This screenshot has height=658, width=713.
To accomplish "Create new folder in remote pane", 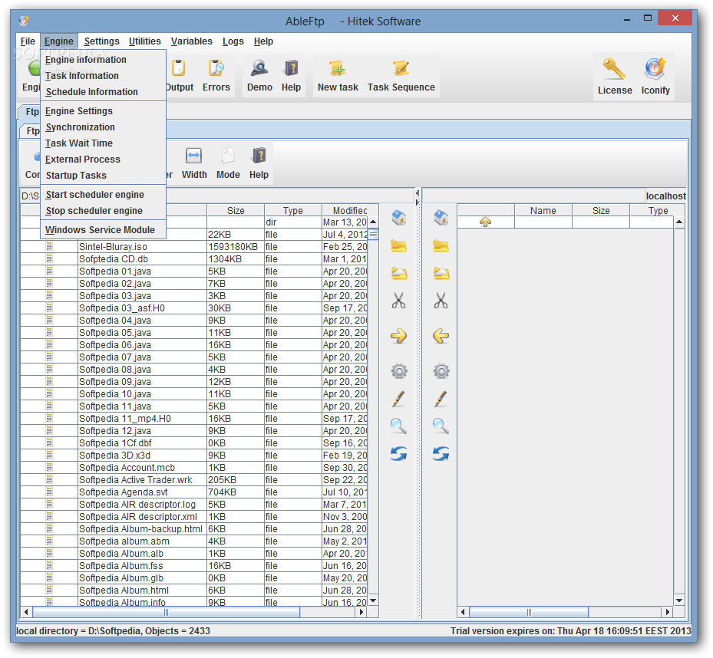I will [x=441, y=246].
